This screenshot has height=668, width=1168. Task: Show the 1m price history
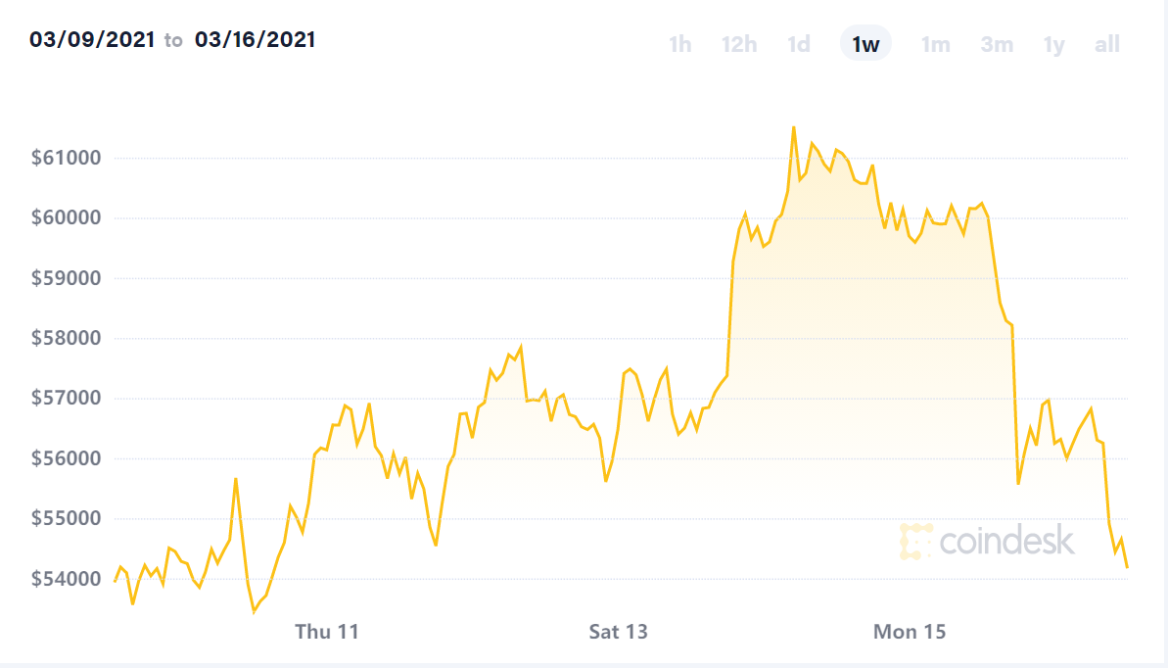point(935,44)
